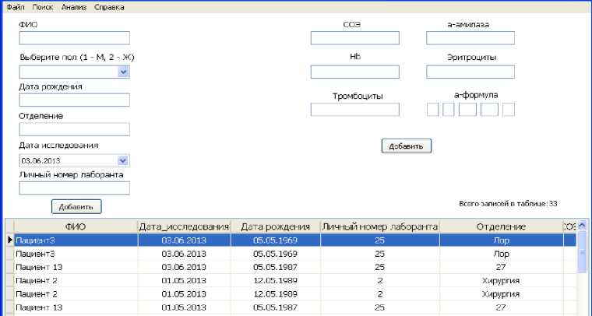
Task: Click the Дата рождения input field
Action: coord(74,100)
